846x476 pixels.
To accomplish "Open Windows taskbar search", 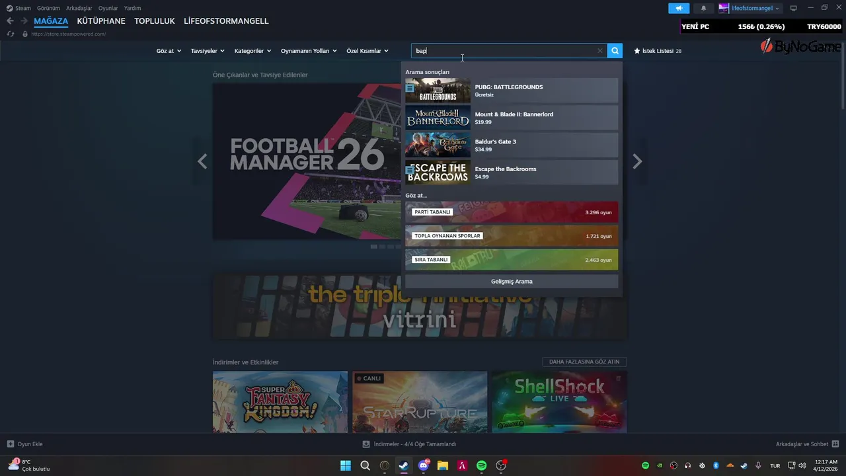I will [365, 465].
